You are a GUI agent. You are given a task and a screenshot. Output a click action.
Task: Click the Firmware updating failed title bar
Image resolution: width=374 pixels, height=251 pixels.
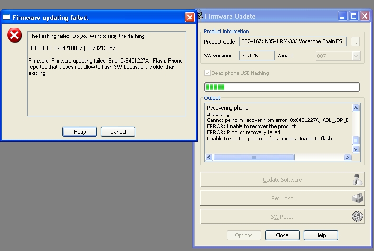[x=98, y=18]
